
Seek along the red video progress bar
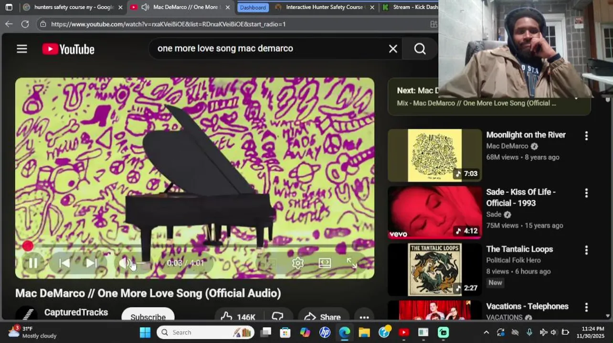[195, 246]
